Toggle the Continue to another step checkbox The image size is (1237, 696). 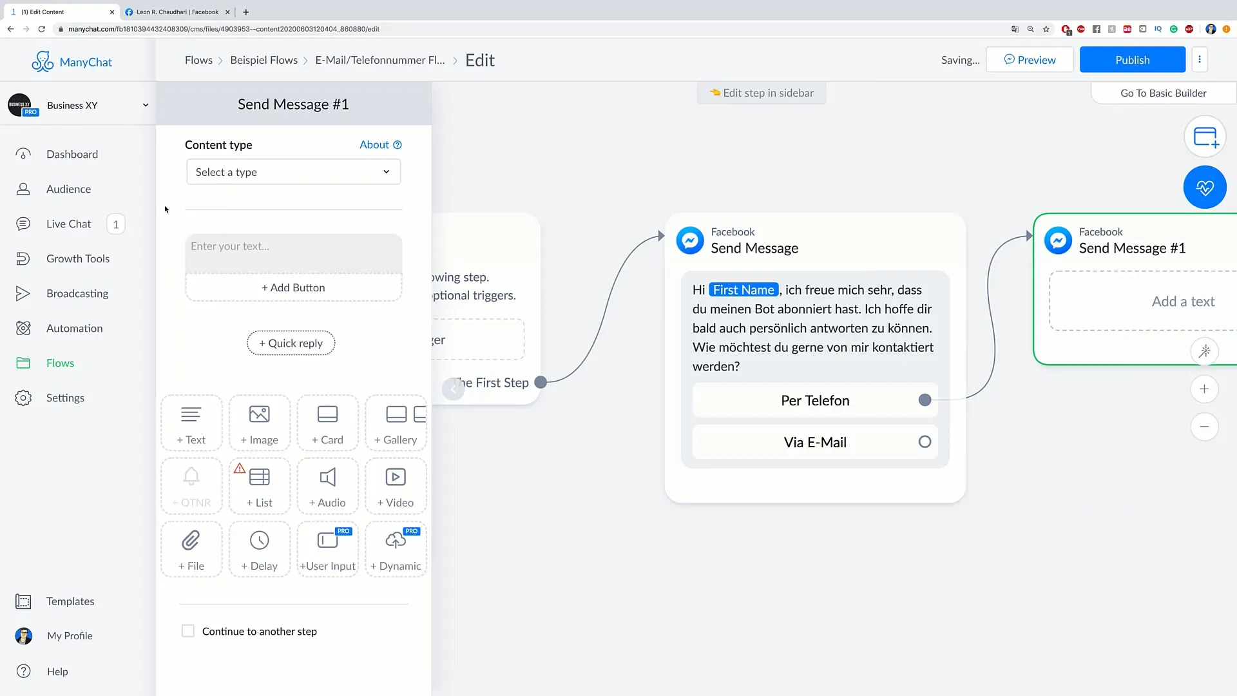point(187,630)
